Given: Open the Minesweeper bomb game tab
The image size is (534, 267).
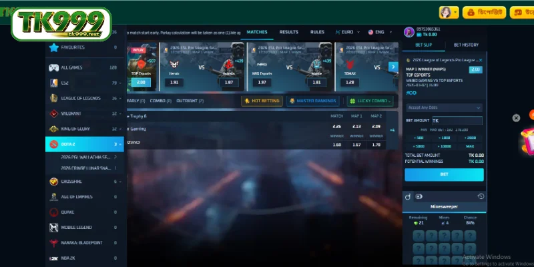Looking at the screenshot, I should [x=408, y=196].
